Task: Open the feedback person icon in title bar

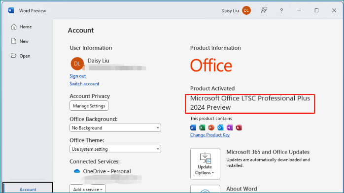Action: [264, 10]
